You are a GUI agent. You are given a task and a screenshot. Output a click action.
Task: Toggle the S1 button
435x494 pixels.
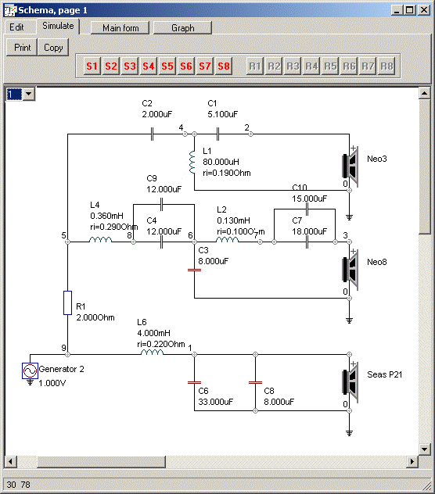[x=92, y=66]
